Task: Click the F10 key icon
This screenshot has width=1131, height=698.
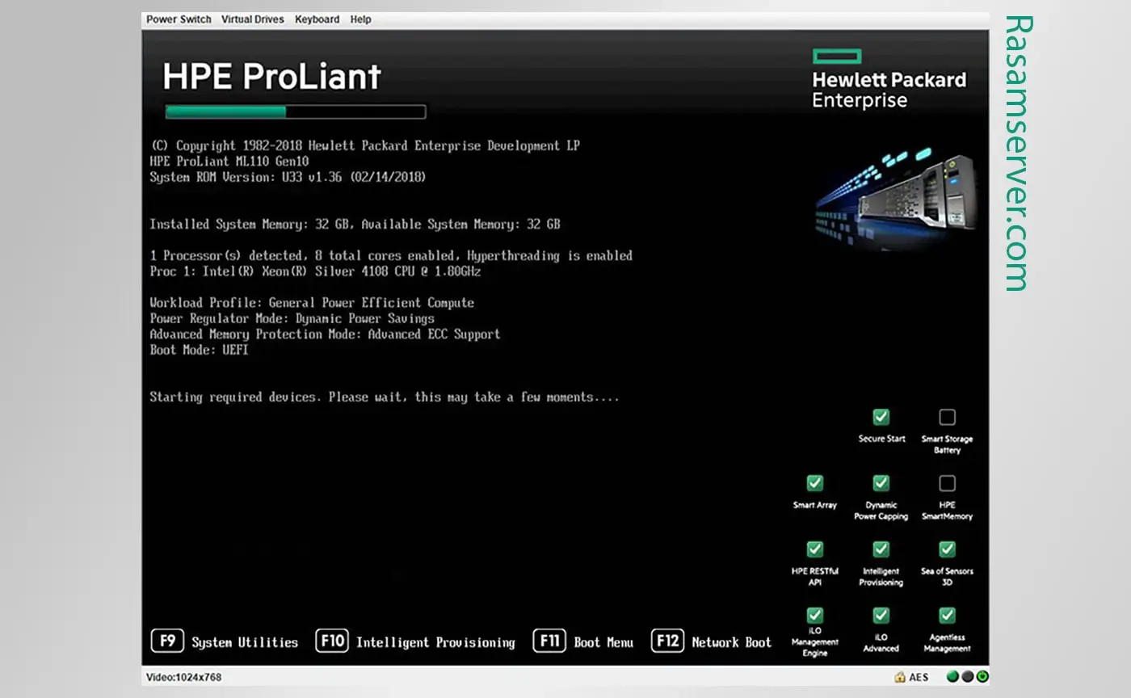Action: coord(332,641)
